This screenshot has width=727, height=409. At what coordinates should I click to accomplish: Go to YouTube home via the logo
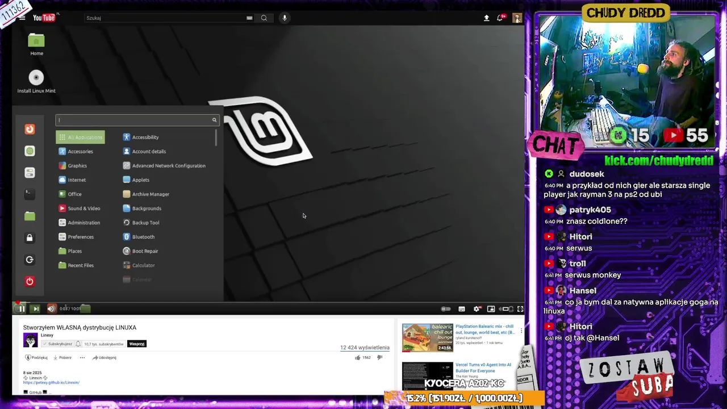[44, 18]
